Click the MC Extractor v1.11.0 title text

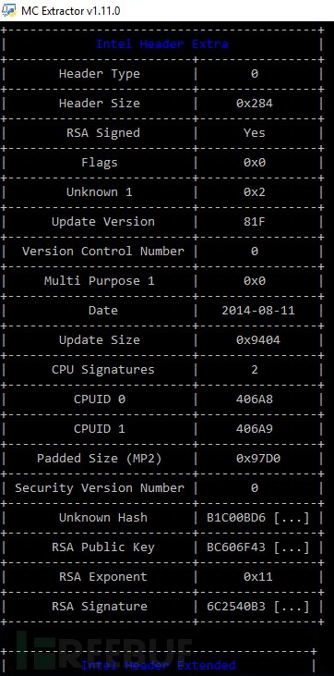point(71,11)
